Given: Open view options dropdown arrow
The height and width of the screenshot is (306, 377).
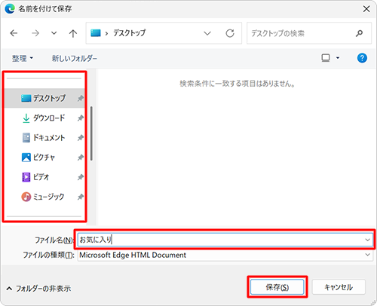Looking at the screenshot, I should (338, 58).
